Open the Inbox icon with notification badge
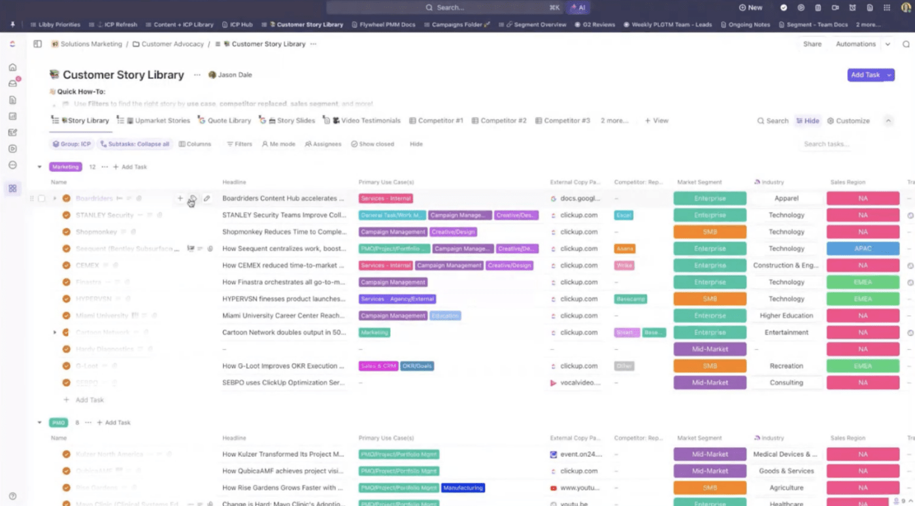This screenshot has width=915, height=506. (12, 83)
